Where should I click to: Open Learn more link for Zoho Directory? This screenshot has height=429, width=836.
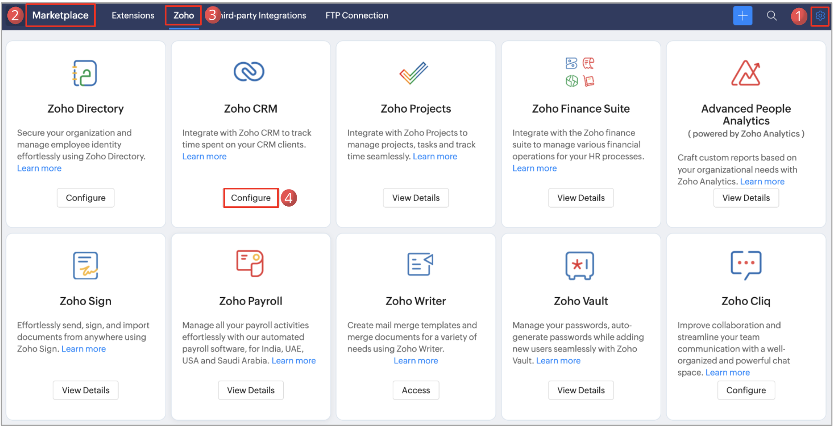click(x=39, y=168)
